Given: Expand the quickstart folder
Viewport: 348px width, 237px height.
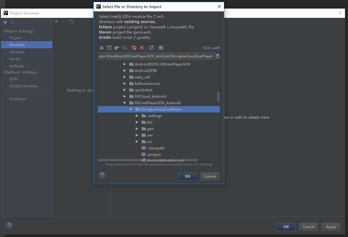Looking at the screenshot, I should 124,90.
